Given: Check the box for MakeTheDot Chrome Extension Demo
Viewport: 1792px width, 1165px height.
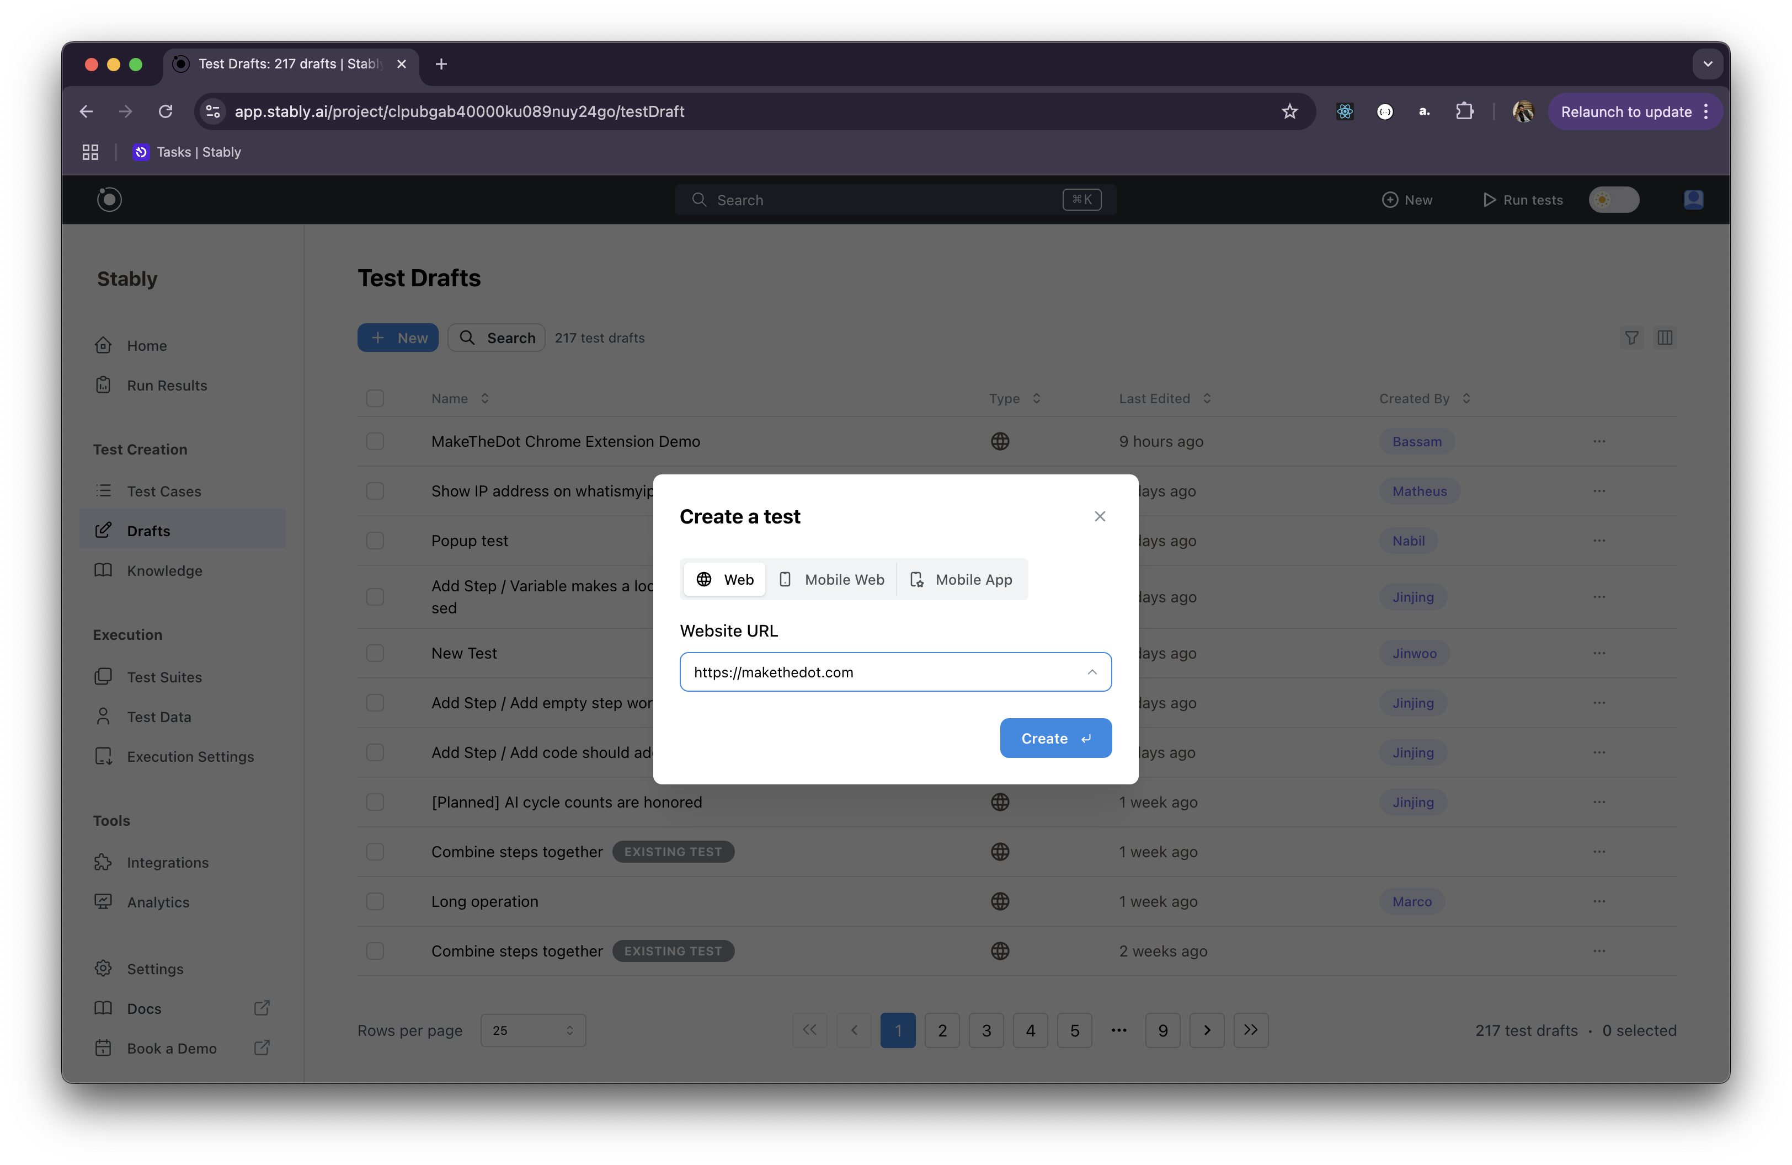Looking at the screenshot, I should pos(375,441).
